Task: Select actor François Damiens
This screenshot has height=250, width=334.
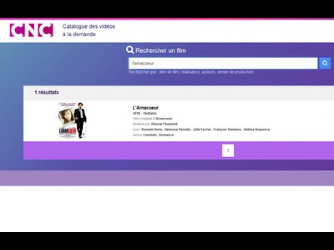Action: pos(227,129)
